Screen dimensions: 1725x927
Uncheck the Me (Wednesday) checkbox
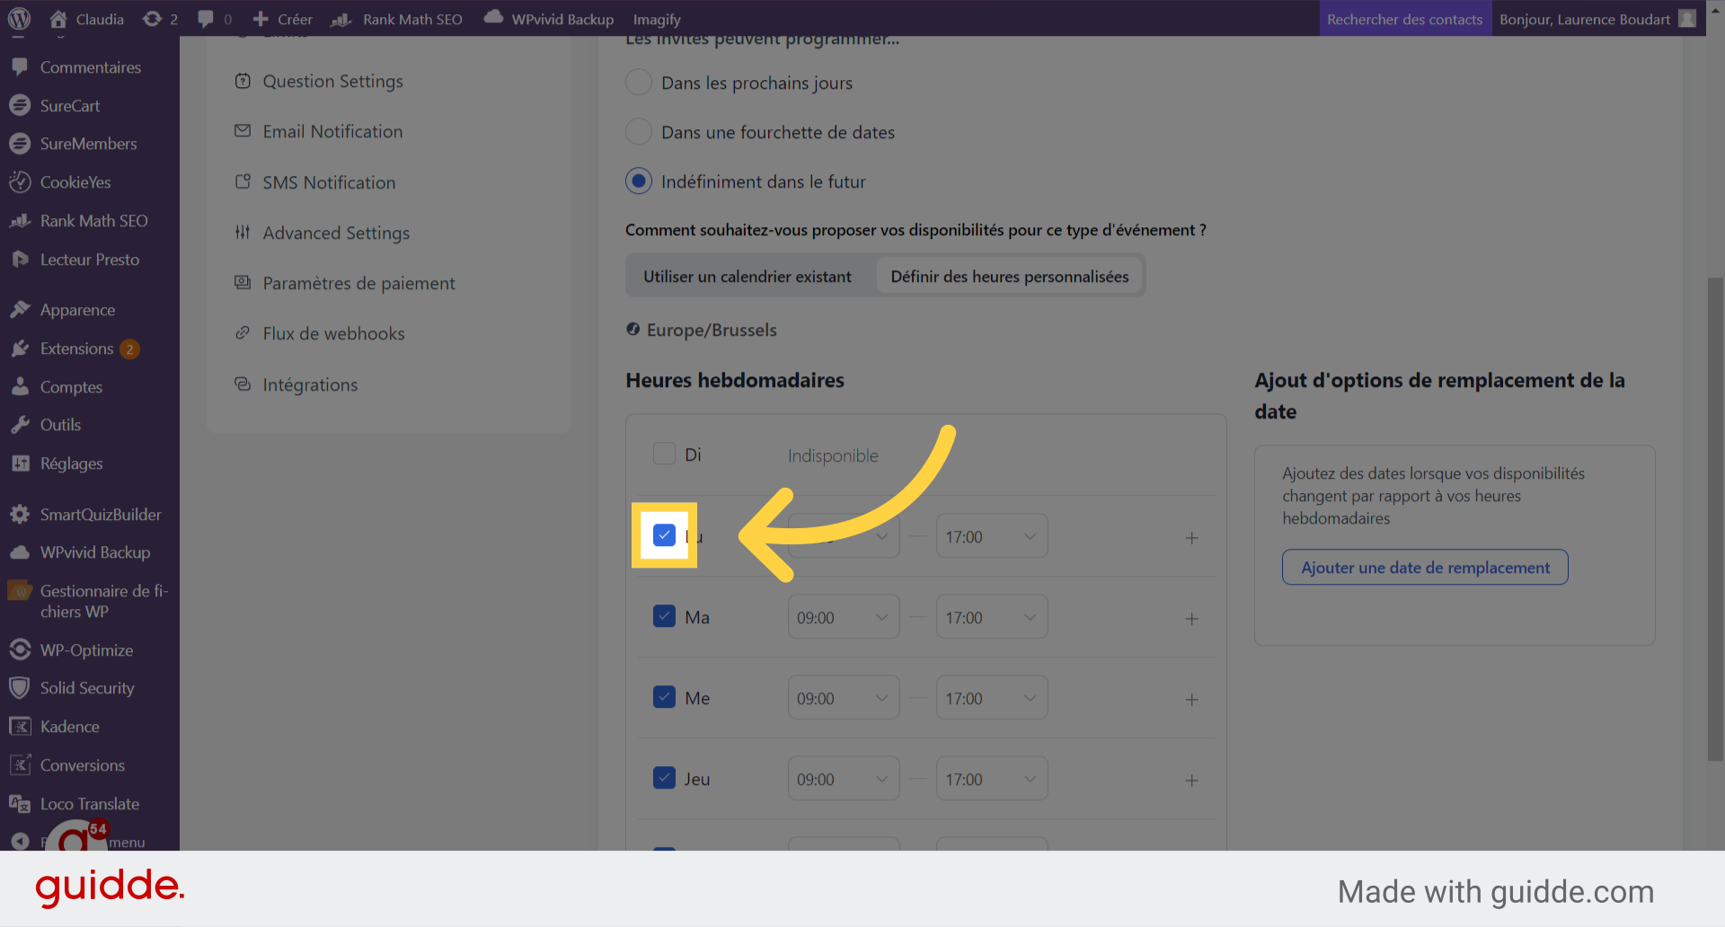tap(664, 697)
